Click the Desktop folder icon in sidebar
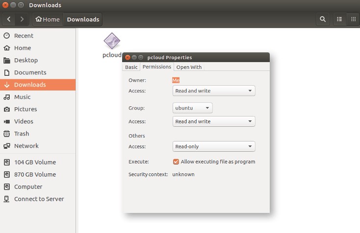 coord(7,60)
